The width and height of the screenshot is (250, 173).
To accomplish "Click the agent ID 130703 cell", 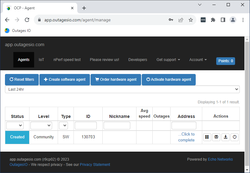I will coord(88,137).
